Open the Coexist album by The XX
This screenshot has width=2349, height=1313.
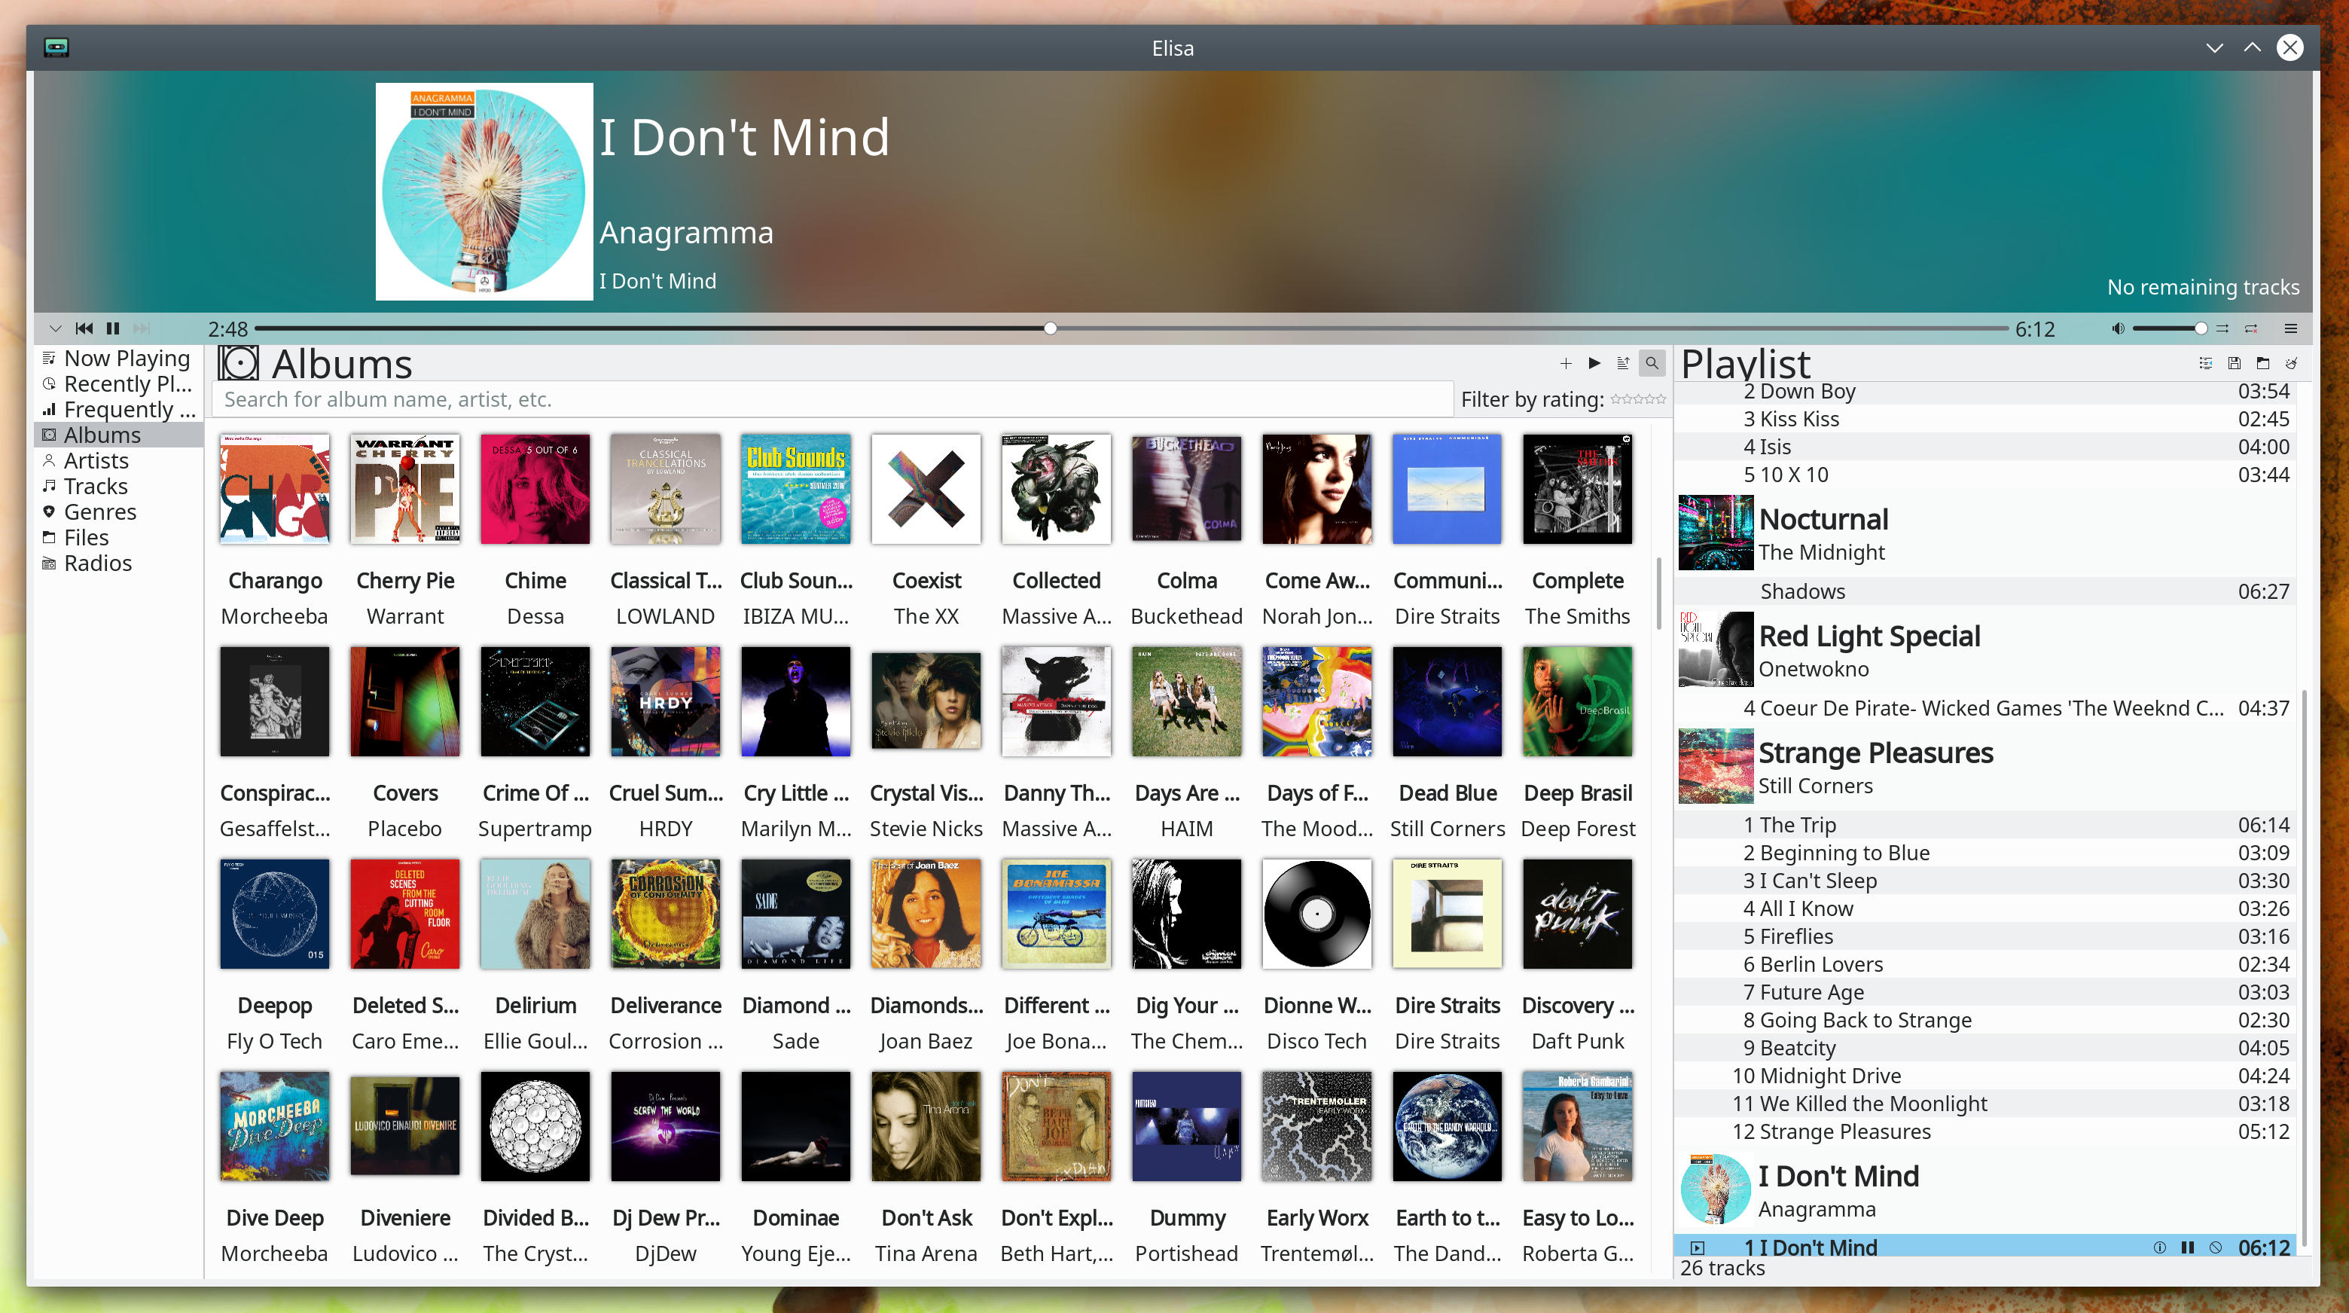926,490
